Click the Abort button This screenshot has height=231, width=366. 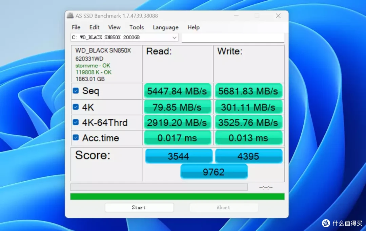(224, 207)
